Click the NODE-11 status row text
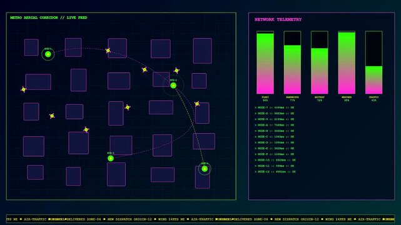This screenshot has height=225, width=401. coord(275,166)
